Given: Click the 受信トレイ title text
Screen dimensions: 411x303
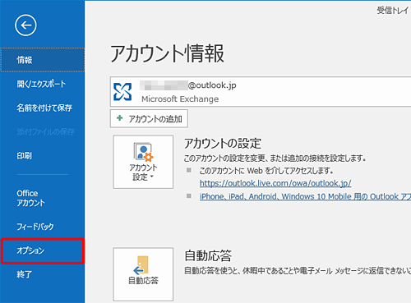Looking at the screenshot, I should (x=392, y=11).
